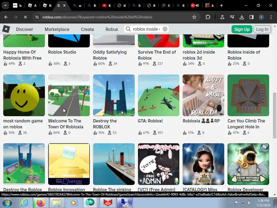Open Chrome three-dot menu
Screen dimensions: 277x208
(x=271, y=17)
